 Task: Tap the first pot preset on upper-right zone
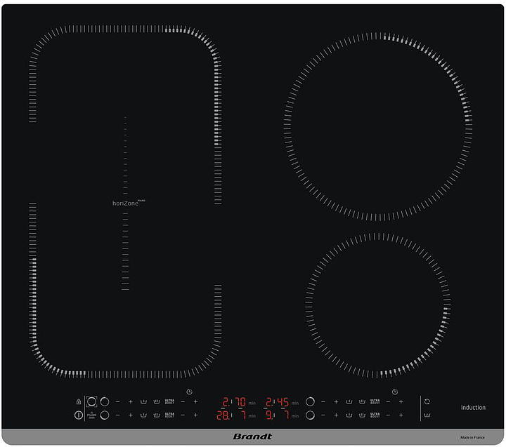click(349, 402)
